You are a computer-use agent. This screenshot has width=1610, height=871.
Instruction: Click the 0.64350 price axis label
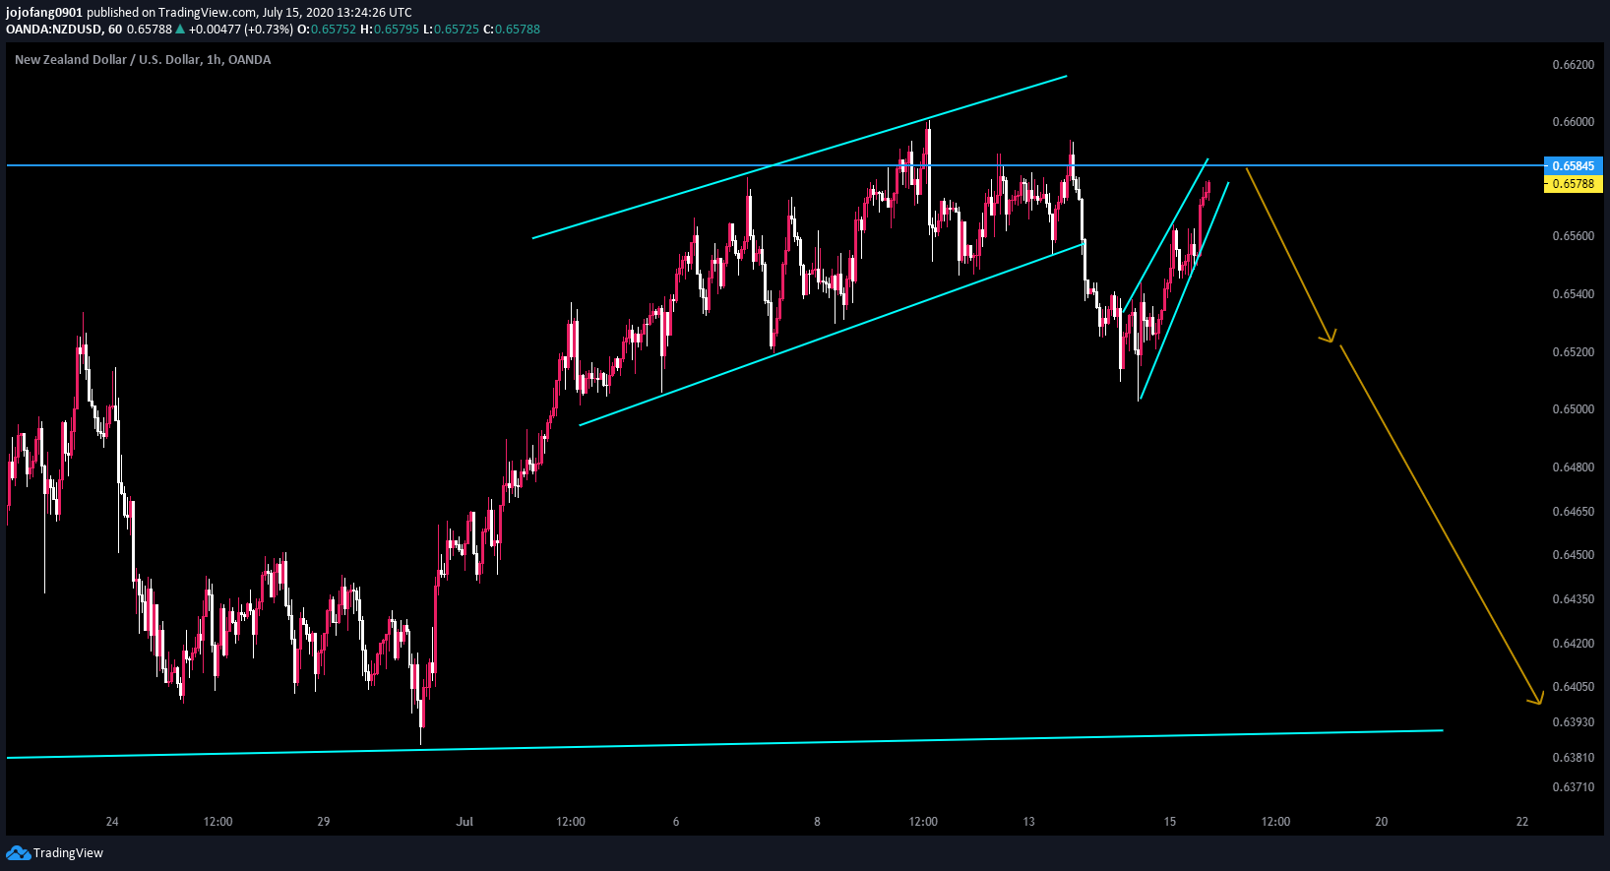[1573, 599]
